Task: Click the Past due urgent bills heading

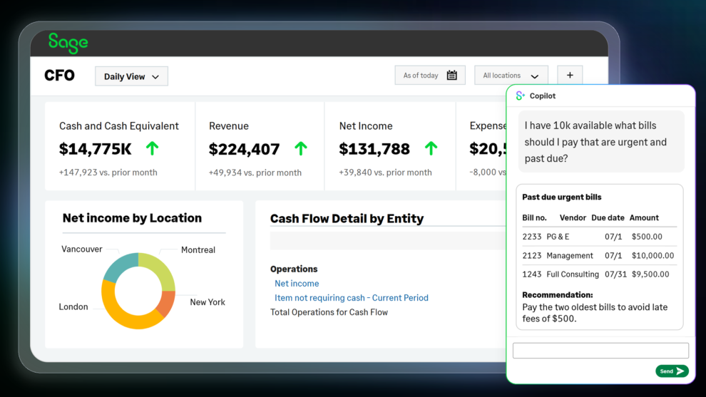Action: (561, 197)
